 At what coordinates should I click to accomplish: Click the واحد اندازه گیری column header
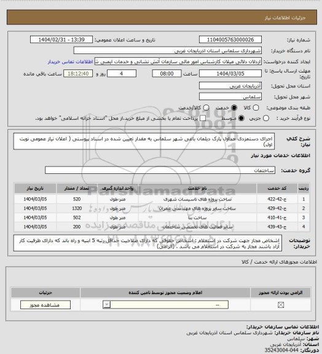[x=117, y=188]
